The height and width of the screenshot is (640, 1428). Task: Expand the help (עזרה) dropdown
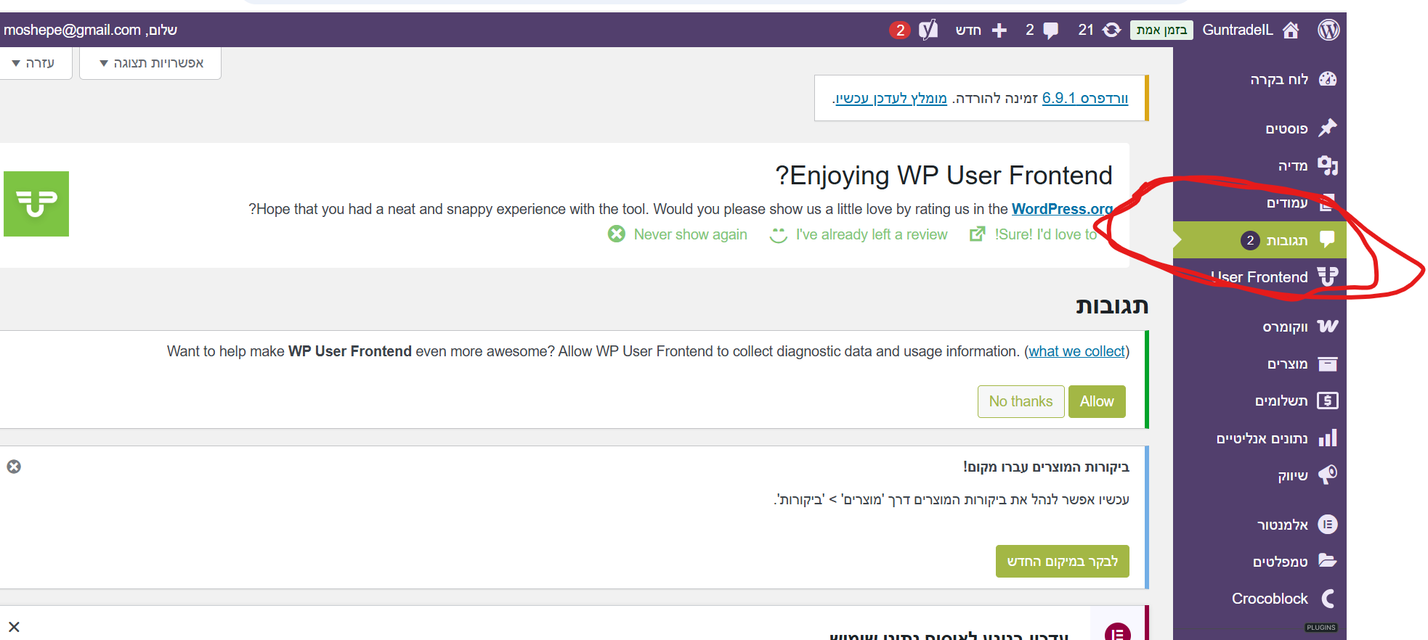point(34,63)
